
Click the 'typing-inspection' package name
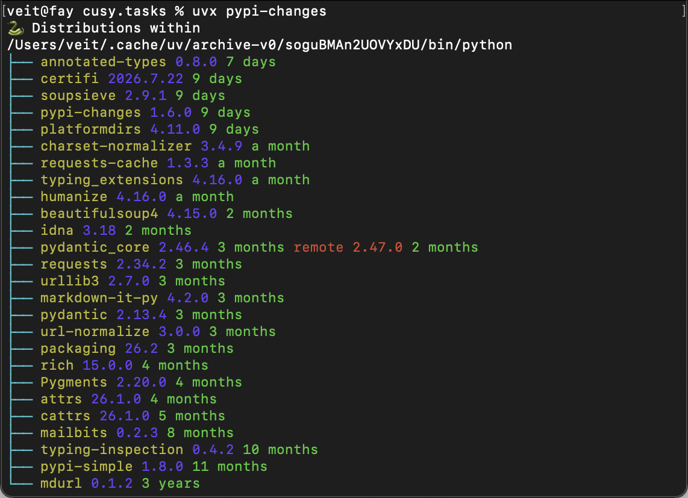[111, 450]
